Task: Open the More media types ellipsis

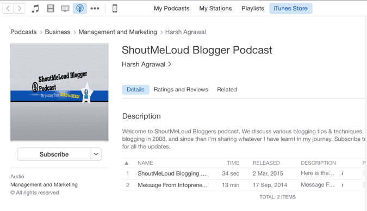Action: pos(95,9)
